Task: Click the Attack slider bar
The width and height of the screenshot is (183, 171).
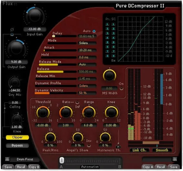Action: tap(60, 51)
